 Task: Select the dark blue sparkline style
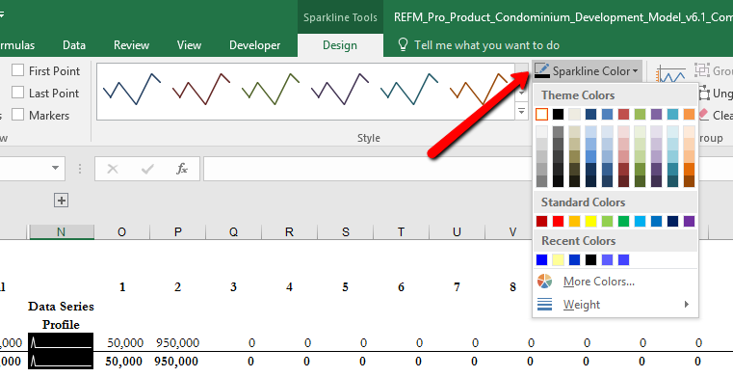(132, 89)
